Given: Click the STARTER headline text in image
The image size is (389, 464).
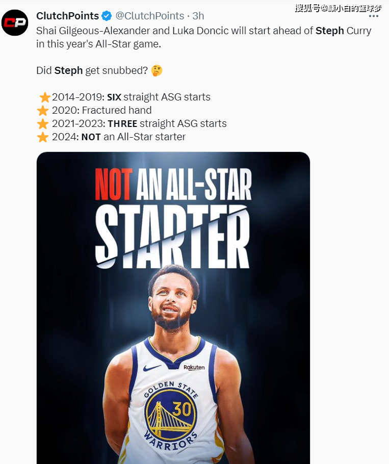Looking at the screenshot, I should tap(172, 237).
